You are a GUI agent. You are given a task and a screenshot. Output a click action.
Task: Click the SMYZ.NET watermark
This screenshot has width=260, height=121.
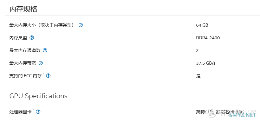243,115
